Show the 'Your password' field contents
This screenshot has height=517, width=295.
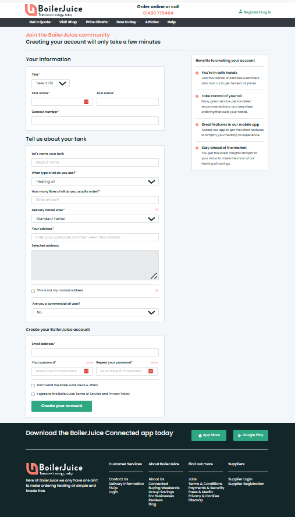90,362
